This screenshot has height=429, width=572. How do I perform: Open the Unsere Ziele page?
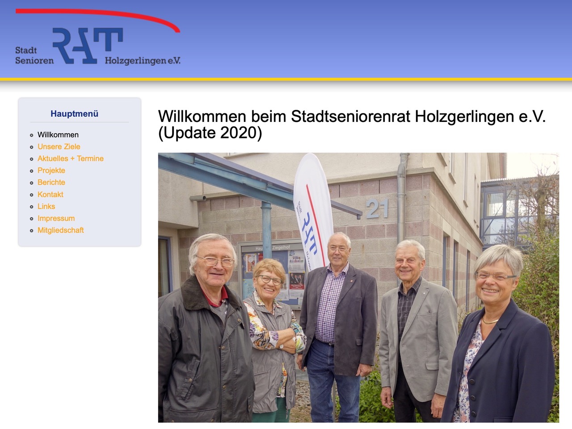coord(59,146)
